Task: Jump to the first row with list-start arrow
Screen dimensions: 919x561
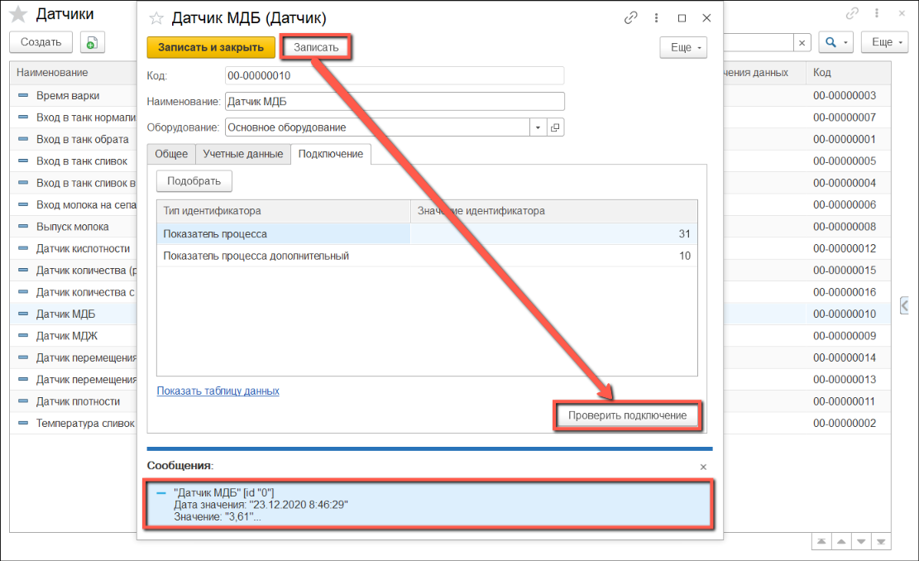Action: pos(820,542)
